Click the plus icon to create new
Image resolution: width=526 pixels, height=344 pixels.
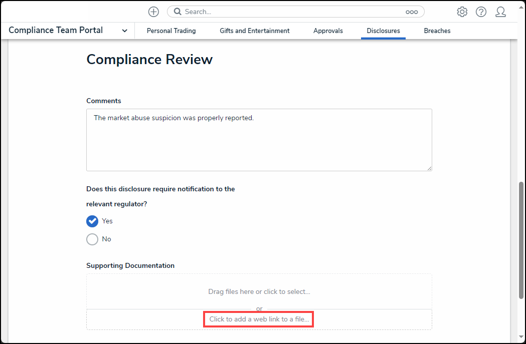click(x=153, y=12)
